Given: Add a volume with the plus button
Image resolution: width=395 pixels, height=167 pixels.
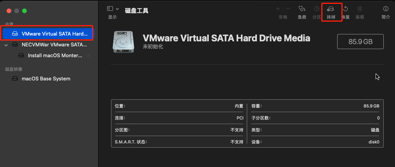Looking at the screenshot, I should 278,9.
